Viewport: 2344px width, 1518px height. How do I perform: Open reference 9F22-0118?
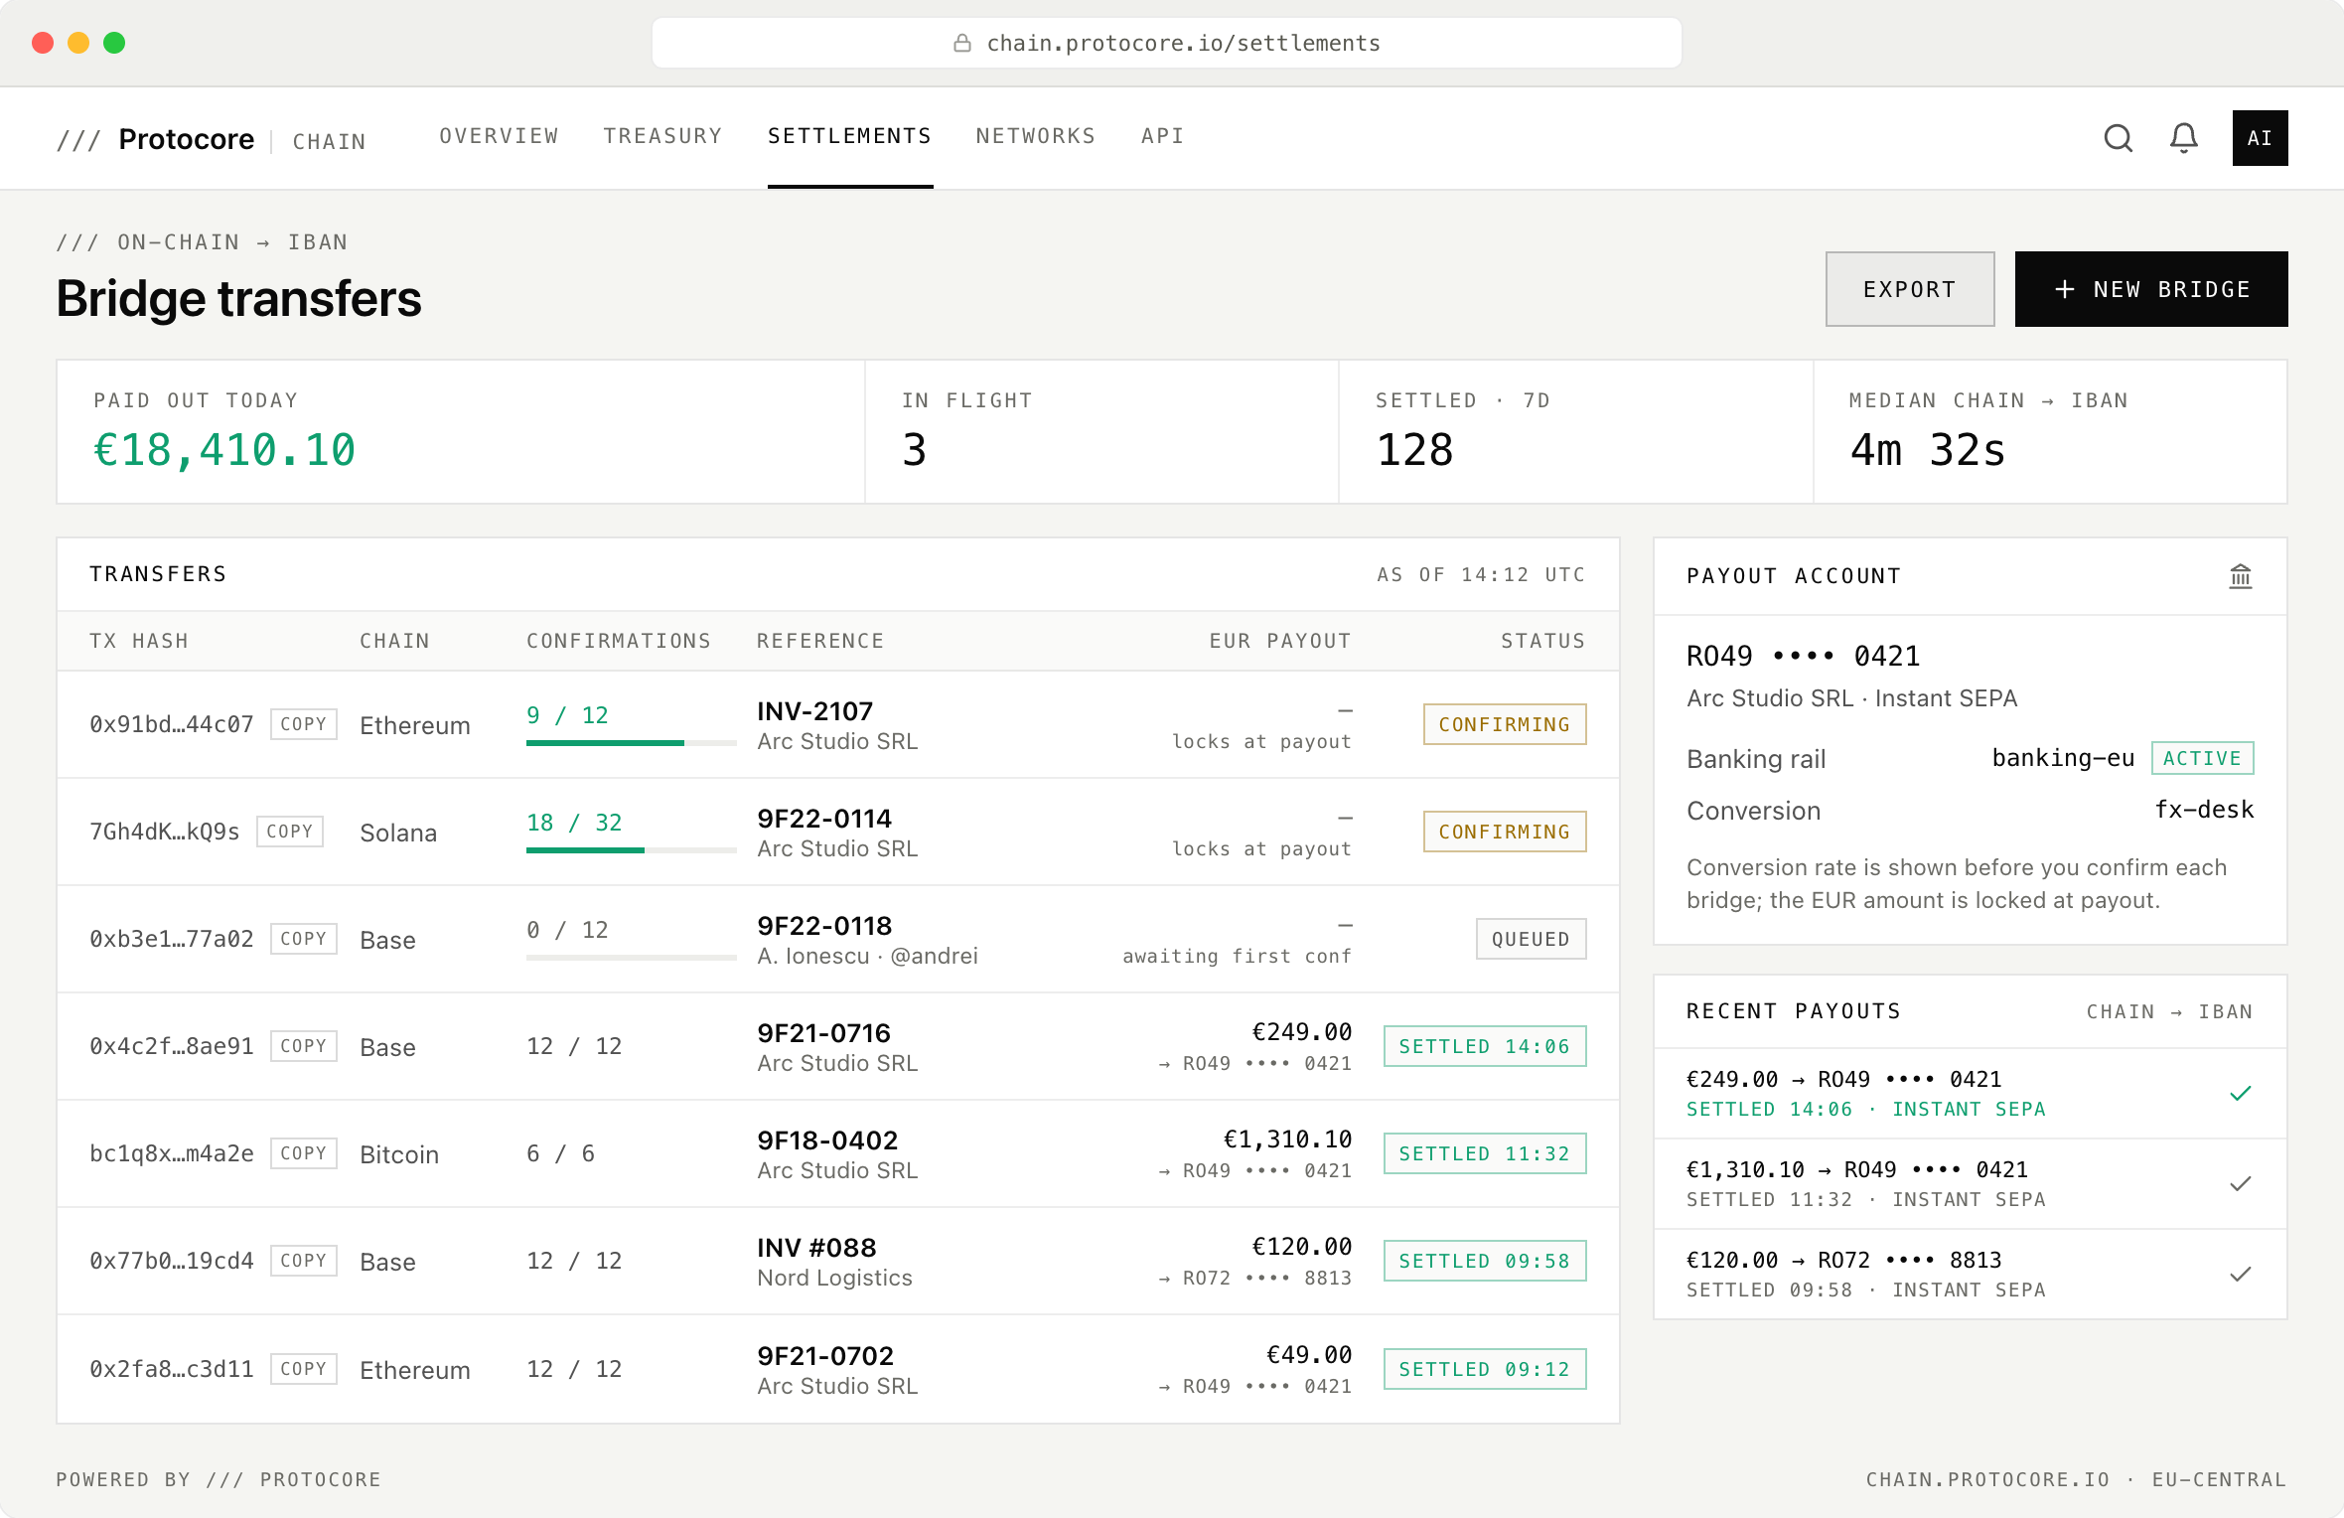point(824,926)
